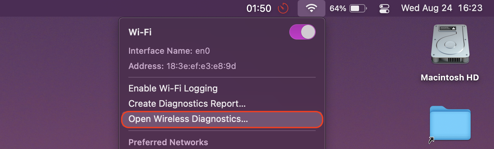Click the battery icon in the menu bar
Image resolution: width=494 pixels, height=149 pixels.
(x=358, y=8)
